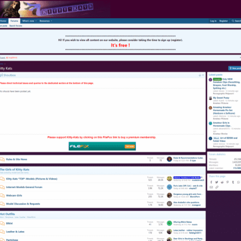241x241 pixels.
Task: Click Internet-Models General Forum chat icon
Action: (2, 187)
